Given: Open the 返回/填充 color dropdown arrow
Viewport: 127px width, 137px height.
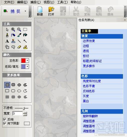Looking at the screenshot, I should pos(27,66).
